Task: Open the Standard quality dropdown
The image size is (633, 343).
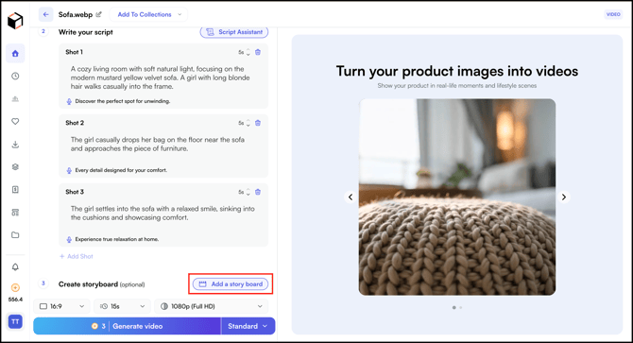Action: pos(248,326)
